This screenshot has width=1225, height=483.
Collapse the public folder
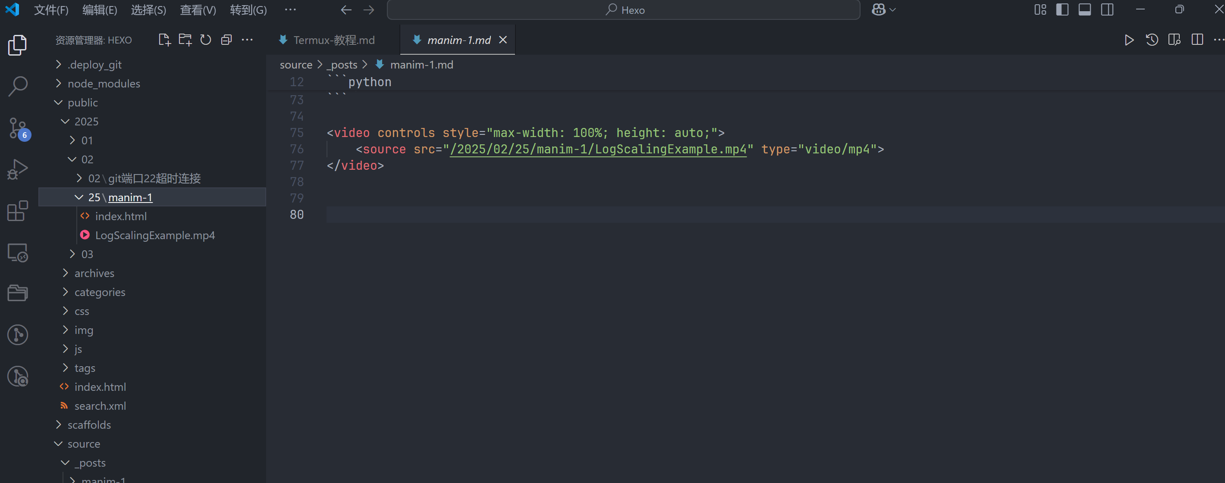82,103
